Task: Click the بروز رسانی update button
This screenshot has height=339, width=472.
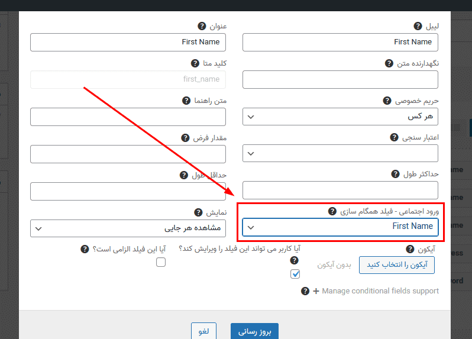Action: point(255,331)
